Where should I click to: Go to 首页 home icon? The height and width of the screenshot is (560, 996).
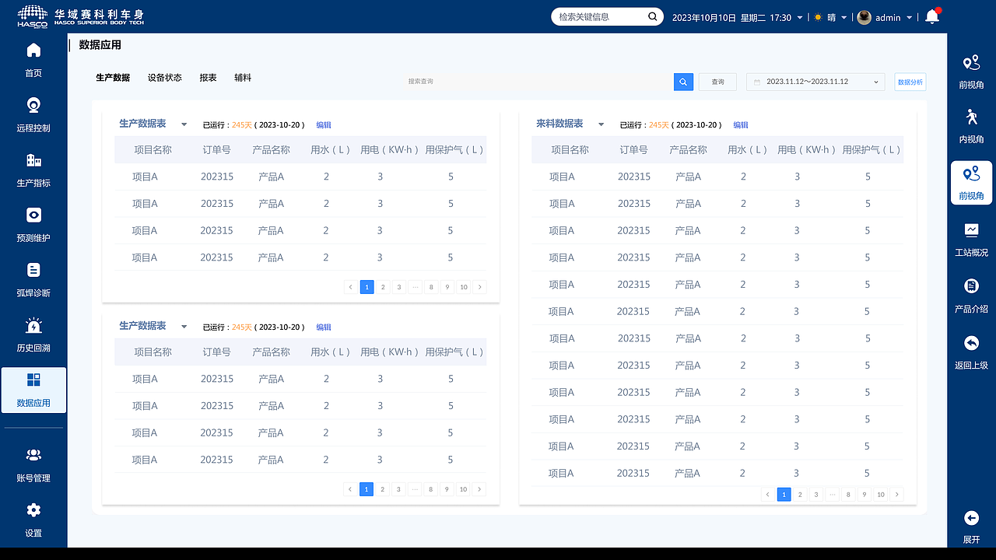[x=33, y=51]
